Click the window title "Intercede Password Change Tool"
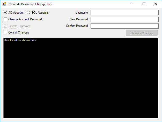Viewport: 162px width, 122px height. tap(30, 4)
